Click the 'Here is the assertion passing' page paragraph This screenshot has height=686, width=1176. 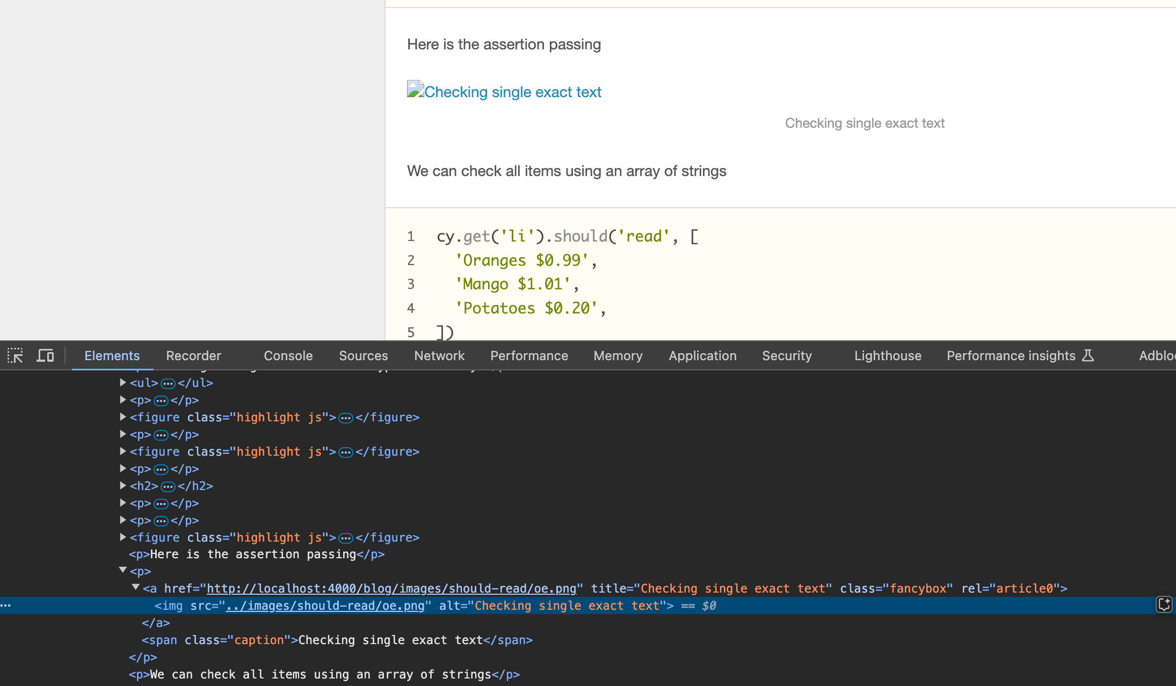click(x=504, y=44)
